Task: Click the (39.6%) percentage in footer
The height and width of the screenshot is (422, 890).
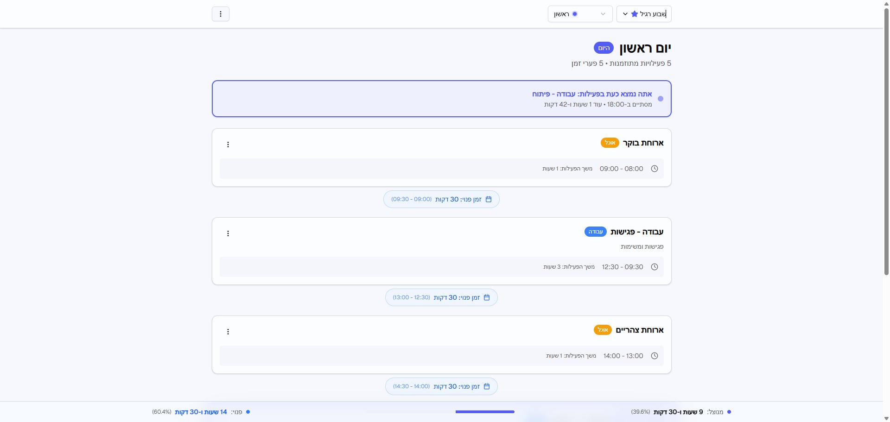Action: coord(641,412)
